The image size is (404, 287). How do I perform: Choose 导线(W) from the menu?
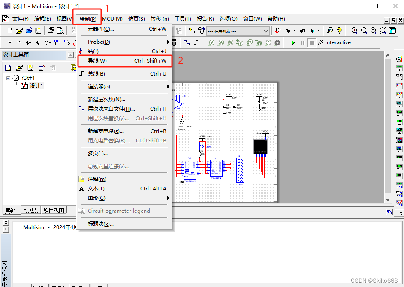click(124, 61)
